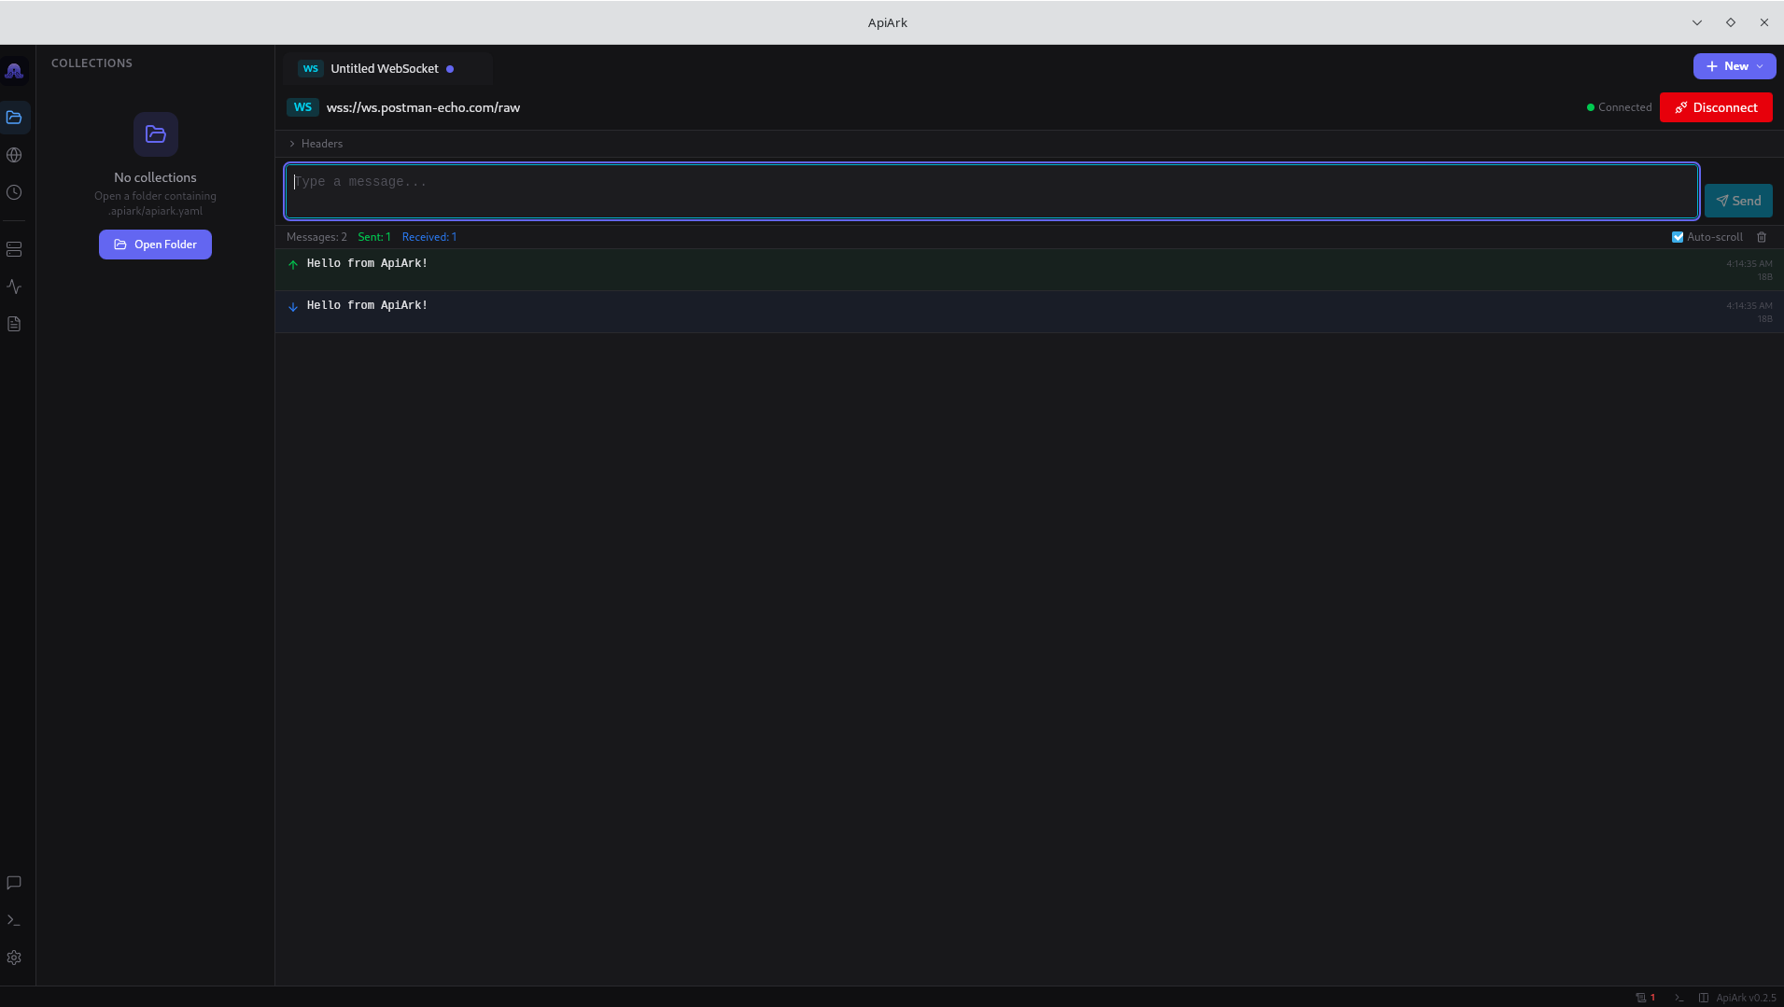Viewport: 1784px width, 1007px height.
Task: Open the window title bar chevron menu
Action: pos(1695,21)
